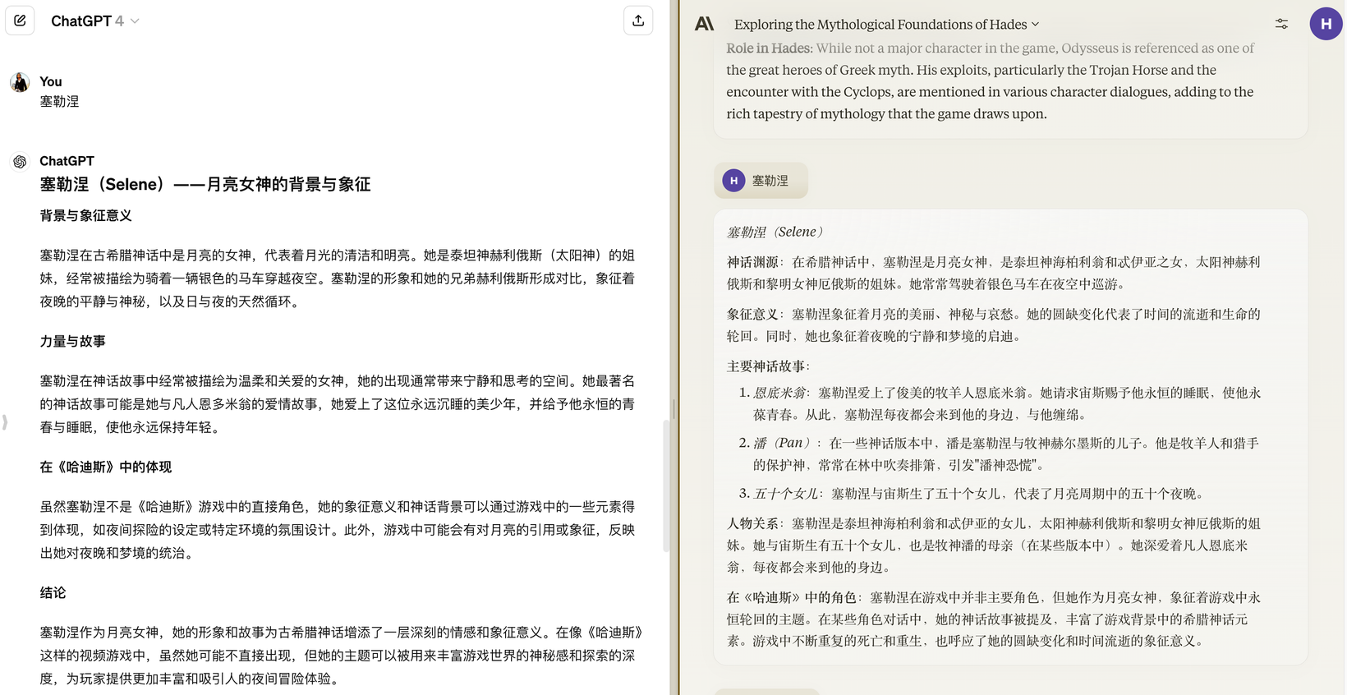Click list item "恩底米翁" in Claude's reply
This screenshot has height=695, width=1347.
pyautogui.click(x=779, y=394)
